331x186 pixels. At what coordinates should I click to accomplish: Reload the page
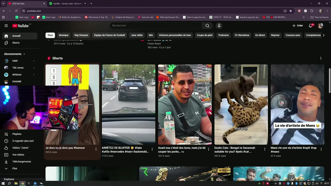[x=16, y=11]
